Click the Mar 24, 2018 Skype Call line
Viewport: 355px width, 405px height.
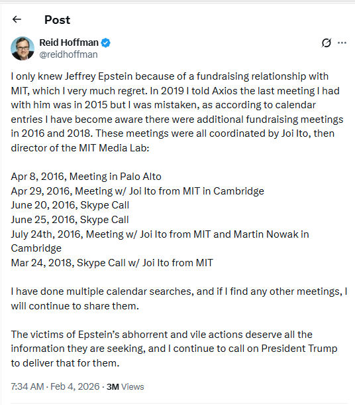[112, 263]
